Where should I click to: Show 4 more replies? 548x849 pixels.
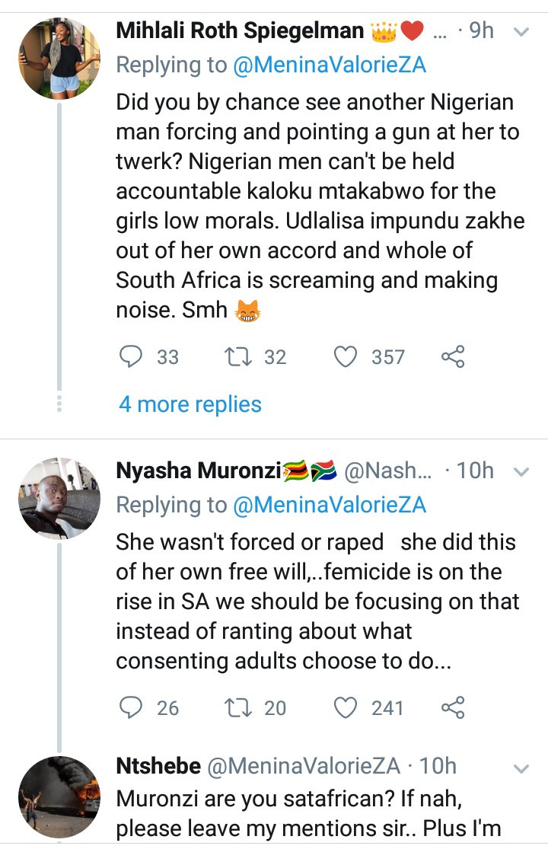[190, 404]
